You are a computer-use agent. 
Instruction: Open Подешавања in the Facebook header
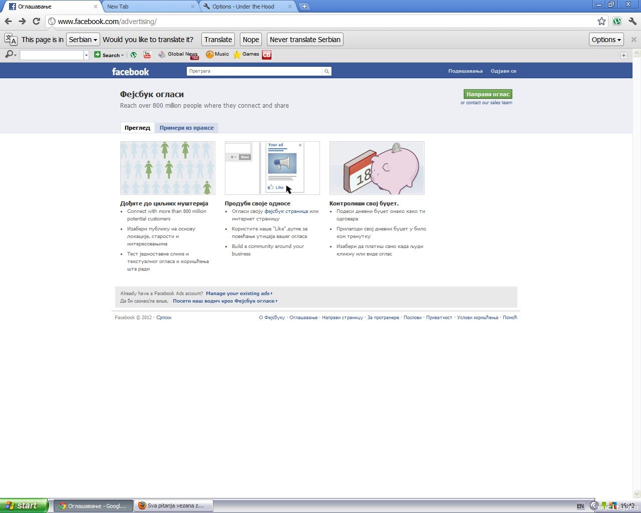click(465, 71)
